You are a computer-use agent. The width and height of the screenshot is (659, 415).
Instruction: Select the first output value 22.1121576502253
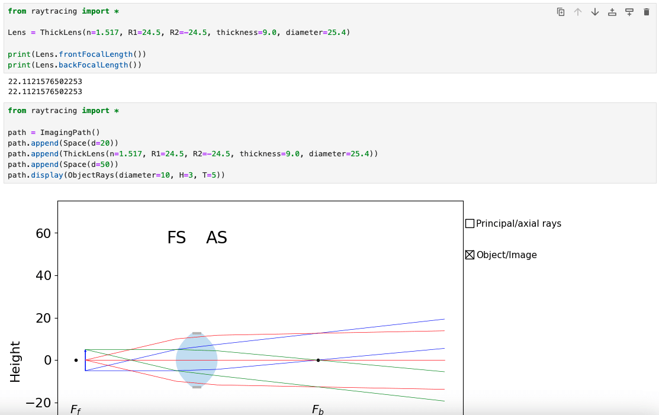click(x=45, y=82)
